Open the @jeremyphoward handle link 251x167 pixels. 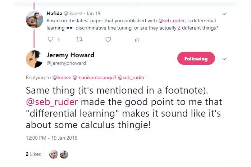point(66,63)
